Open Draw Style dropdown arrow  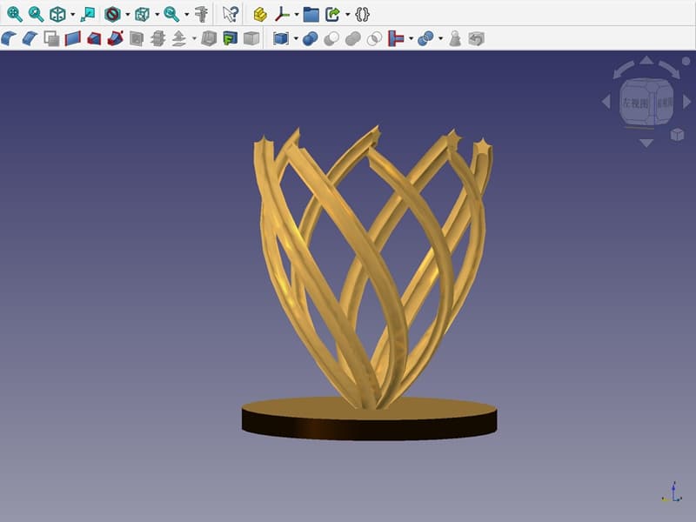coord(127,15)
